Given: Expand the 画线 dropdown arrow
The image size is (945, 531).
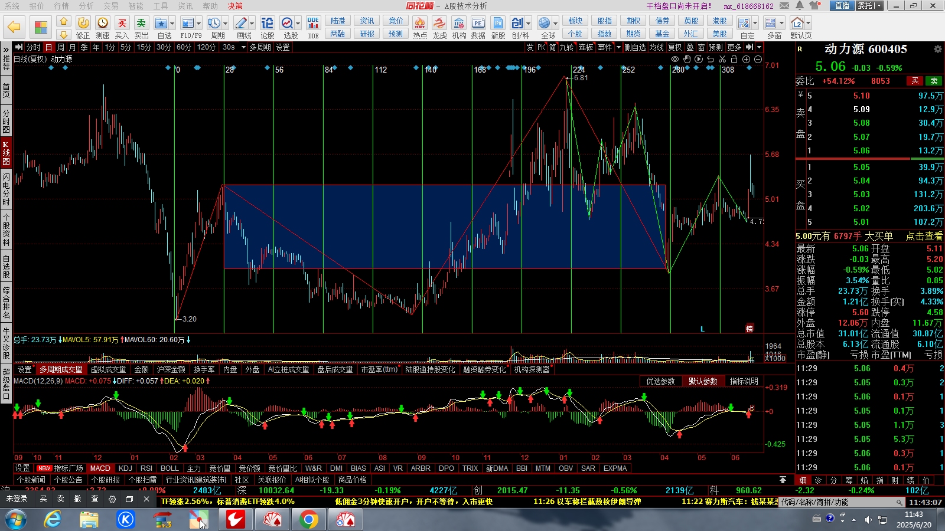Looking at the screenshot, I should click(252, 23).
